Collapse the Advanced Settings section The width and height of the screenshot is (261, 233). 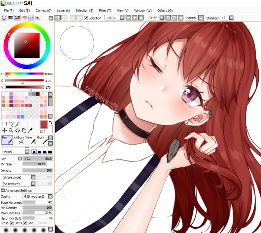3,190
